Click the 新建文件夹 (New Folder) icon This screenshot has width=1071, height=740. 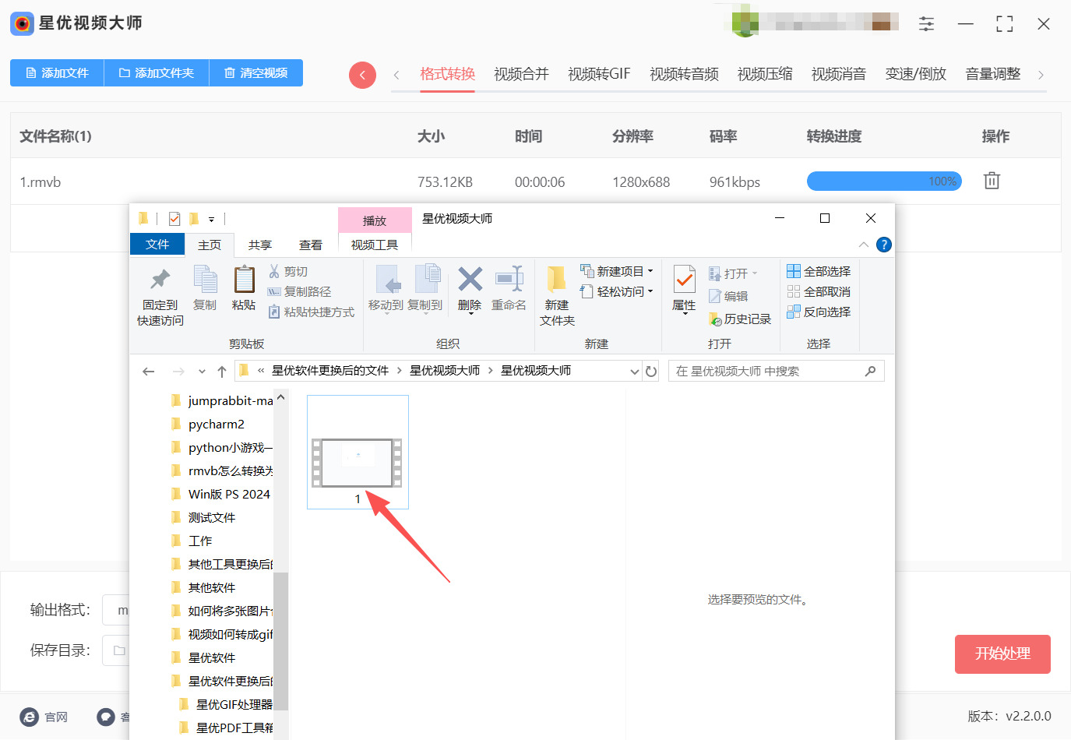coord(556,294)
